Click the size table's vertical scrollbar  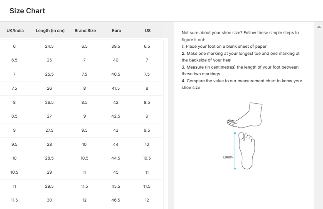pos(165,125)
